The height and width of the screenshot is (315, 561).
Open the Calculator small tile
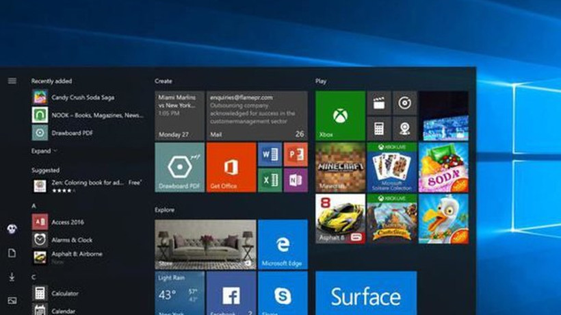point(379,129)
